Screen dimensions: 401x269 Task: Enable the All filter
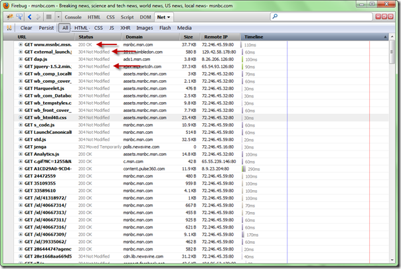(x=64, y=28)
